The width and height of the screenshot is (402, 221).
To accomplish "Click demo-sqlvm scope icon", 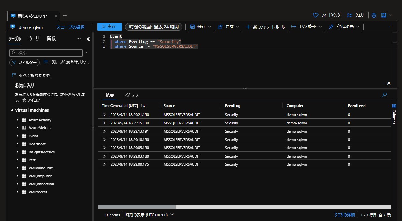I will pos(13,27).
